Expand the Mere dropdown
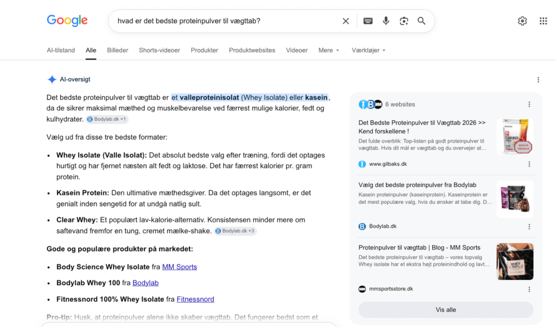Screen dimensions: 556x327 tap(328, 50)
